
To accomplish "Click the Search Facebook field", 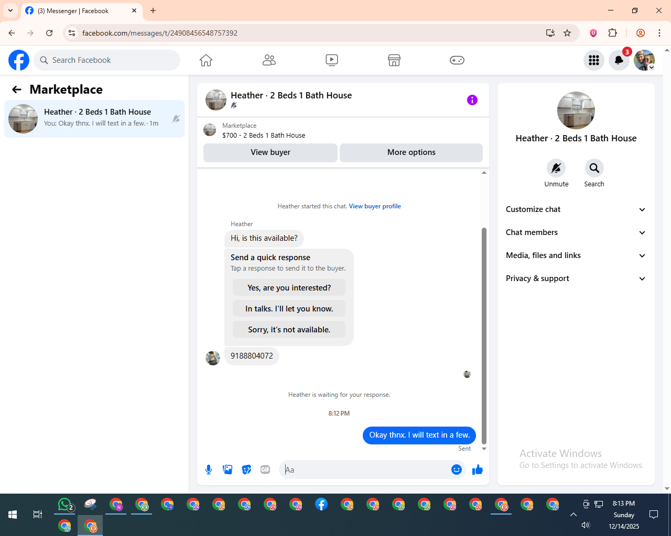I will (107, 60).
